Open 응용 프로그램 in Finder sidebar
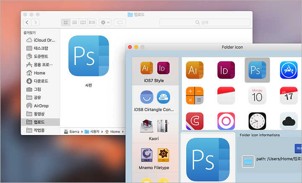This screenshot has height=183, width=302. coord(40,64)
